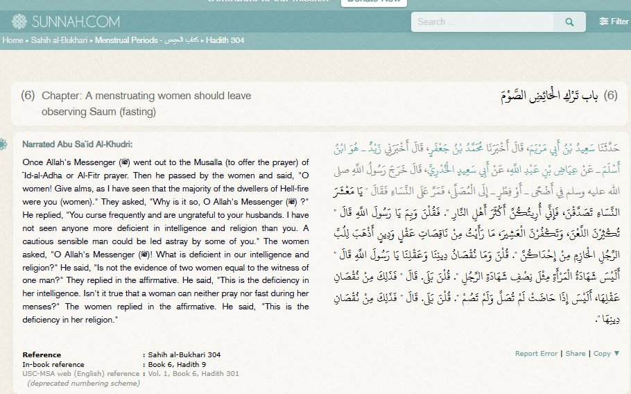Screen dimensions: 631x394
Task: Expand the Copy dropdown arrow
Action: (x=616, y=353)
